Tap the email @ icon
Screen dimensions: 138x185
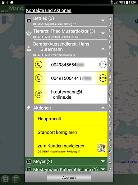(38, 94)
